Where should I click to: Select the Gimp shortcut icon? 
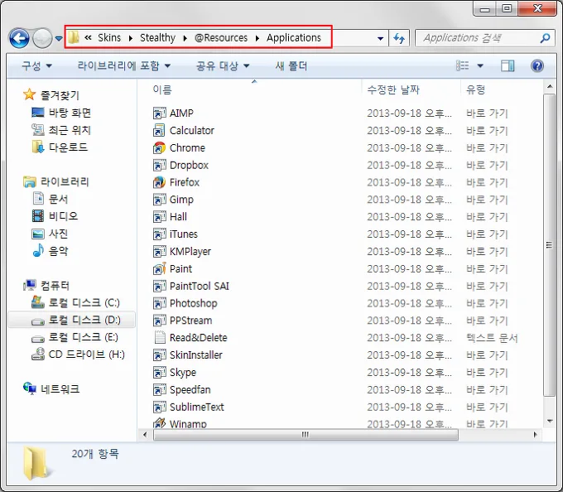(x=160, y=200)
